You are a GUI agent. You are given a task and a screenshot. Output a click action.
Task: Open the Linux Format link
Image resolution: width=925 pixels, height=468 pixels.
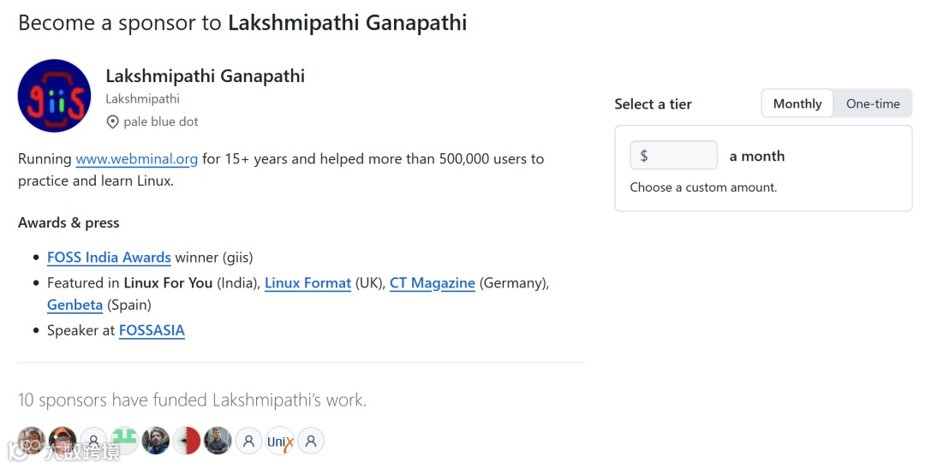(307, 283)
